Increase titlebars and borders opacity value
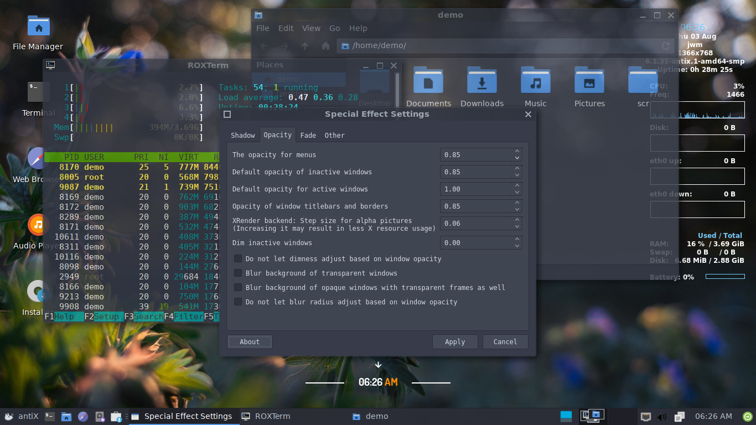The width and height of the screenshot is (756, 425). point(517,203)
